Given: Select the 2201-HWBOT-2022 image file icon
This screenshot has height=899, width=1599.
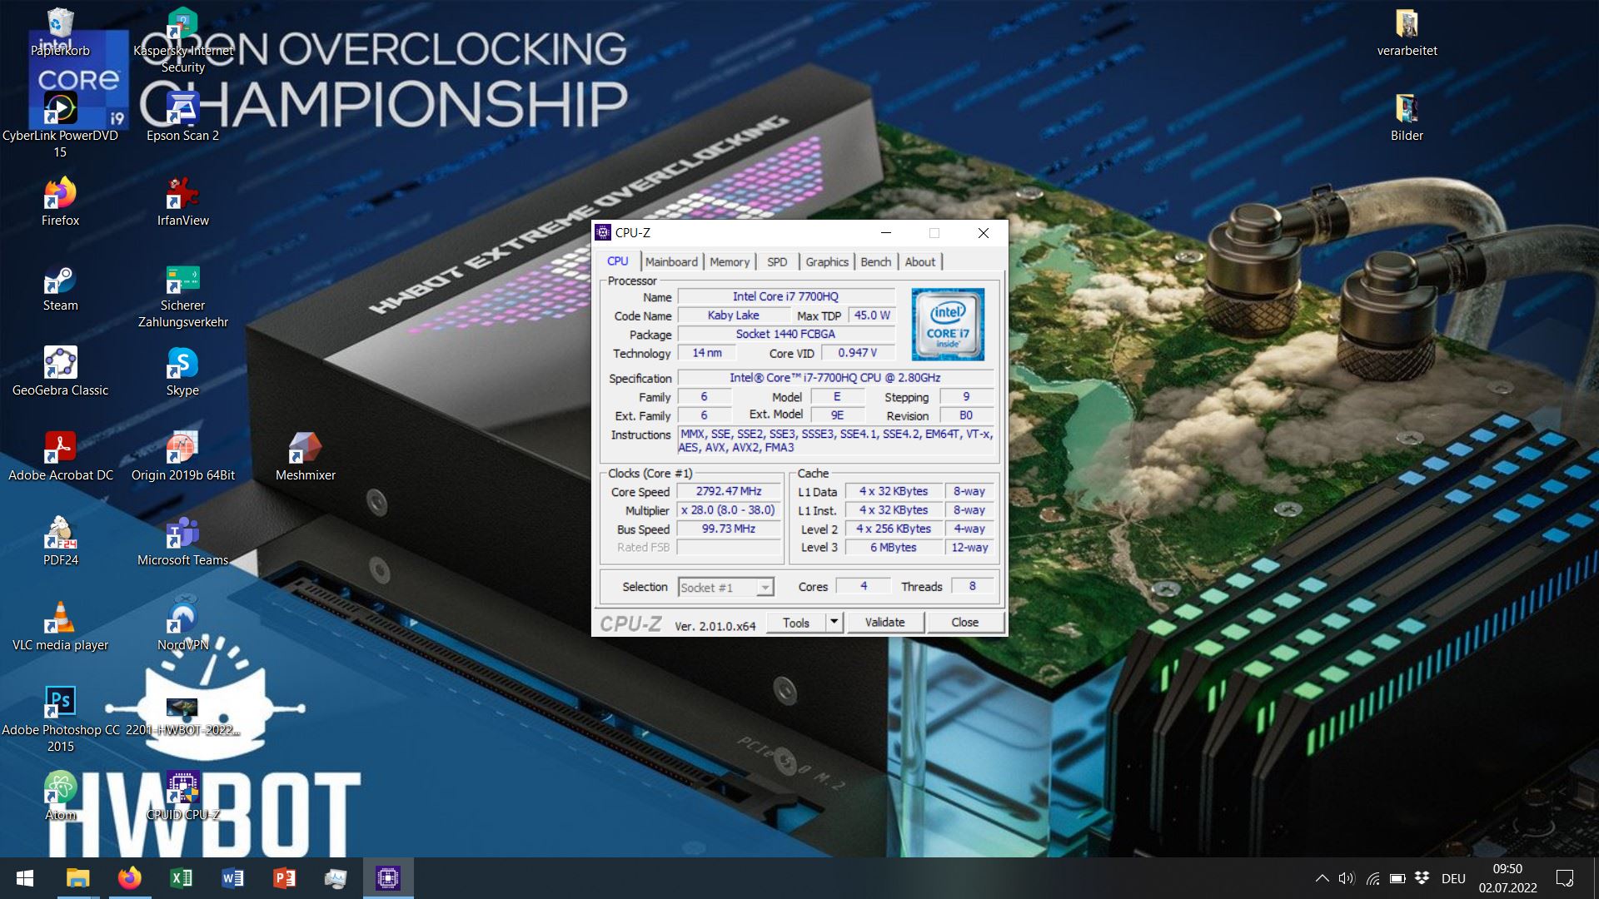Looking at the screenshot, I should tap(182, 716).
